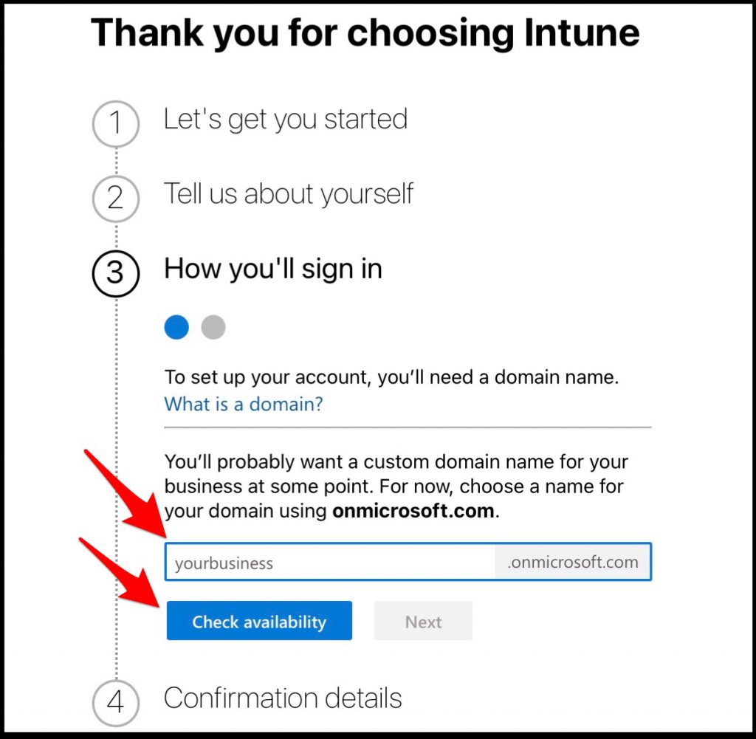Click the "To set up your account" sentence
Image resolution: width=756 pixels, height=739 pixels.
pos(391,377)
